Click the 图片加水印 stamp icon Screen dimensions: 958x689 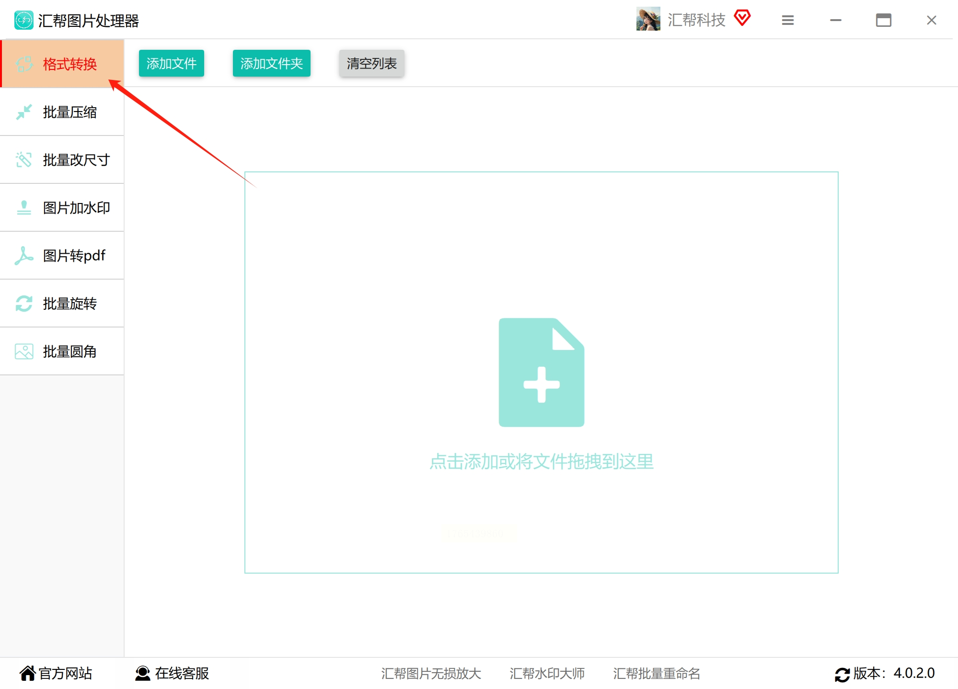tap(24, 208)
